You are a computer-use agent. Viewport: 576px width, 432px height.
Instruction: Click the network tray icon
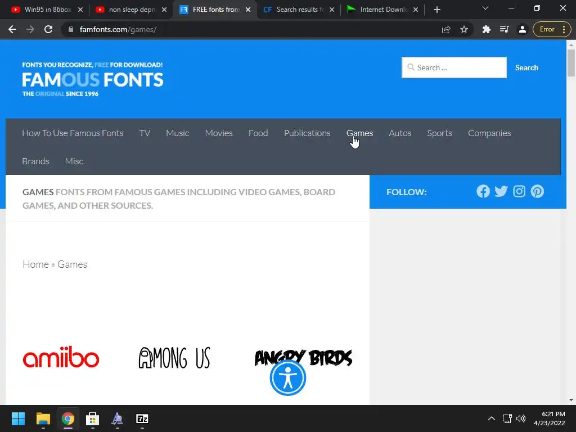pos(507,418)
